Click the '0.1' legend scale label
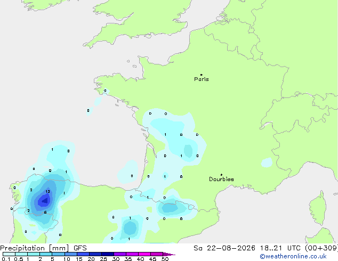This screenshot has width=338, height=261. pyautogui.click(x=6, y=259)
